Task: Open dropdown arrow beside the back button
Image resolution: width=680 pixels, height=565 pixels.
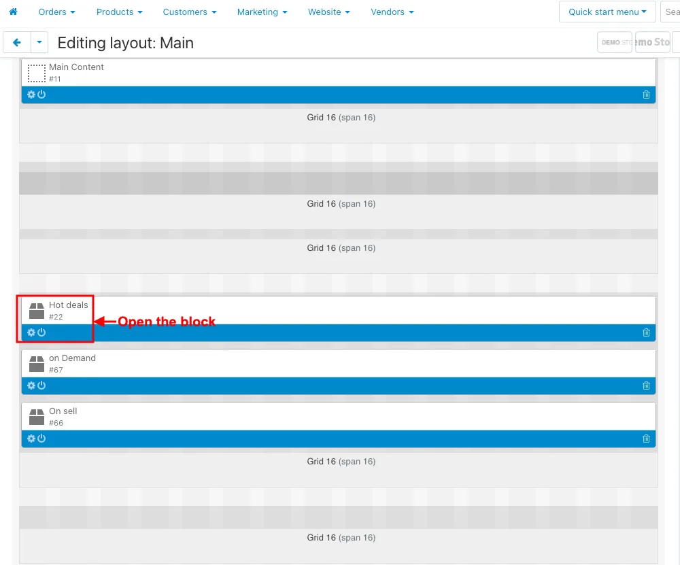Action: pyautogui.click(x=39, y=43)
